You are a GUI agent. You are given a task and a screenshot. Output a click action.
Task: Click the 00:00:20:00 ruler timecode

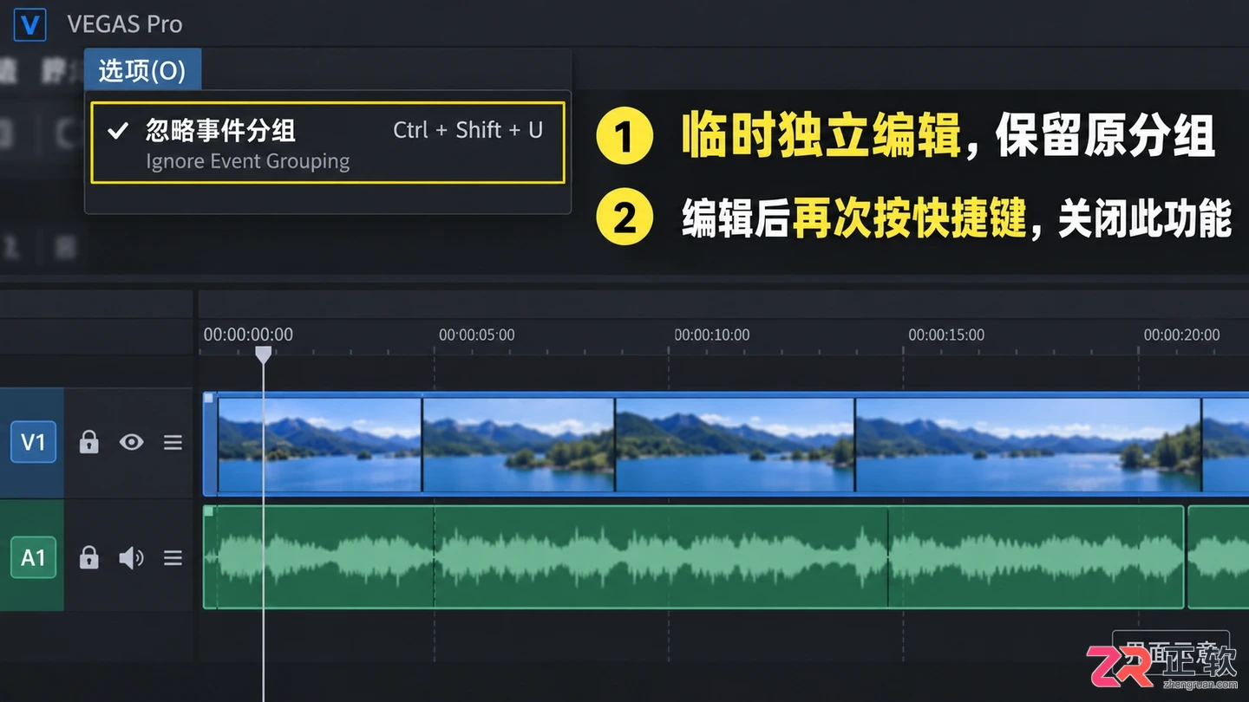(1181, 335)
